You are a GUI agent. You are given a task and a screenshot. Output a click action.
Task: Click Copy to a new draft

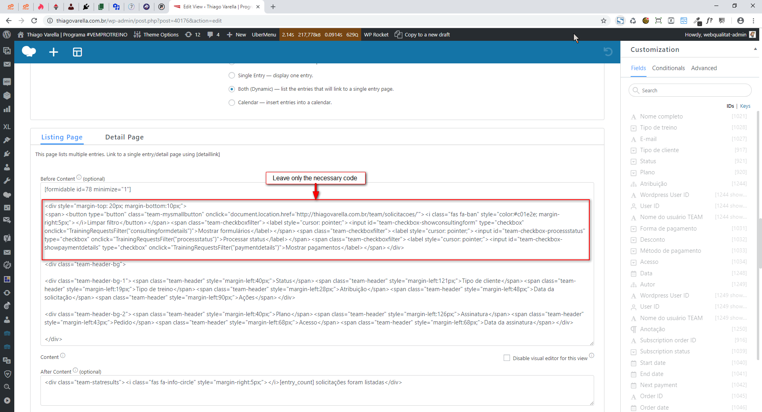tap(422, 34)
